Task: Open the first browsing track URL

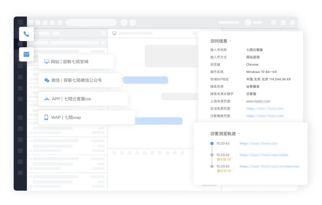Action: click(x=258, y=143)
